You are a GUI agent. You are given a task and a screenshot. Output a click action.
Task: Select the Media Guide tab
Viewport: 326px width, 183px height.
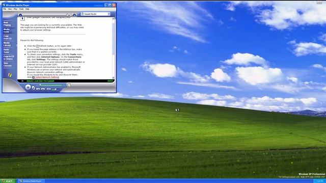[x=7, y=30]
